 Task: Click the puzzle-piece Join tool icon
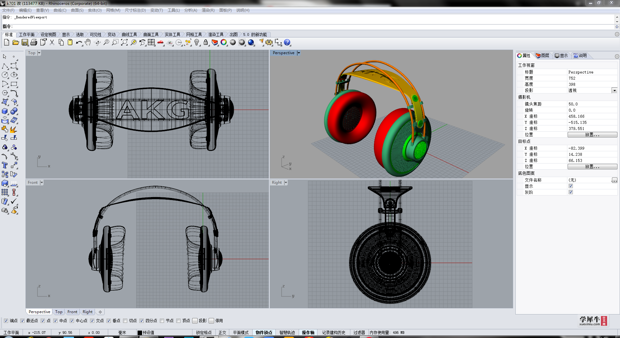click(x=5, y=129)
